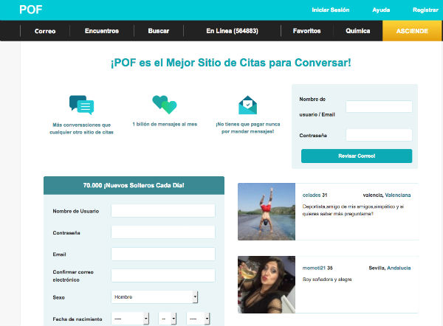Click the envelope free messaging icon
This screenshot has width=443, height=326.
click(247, 105)
